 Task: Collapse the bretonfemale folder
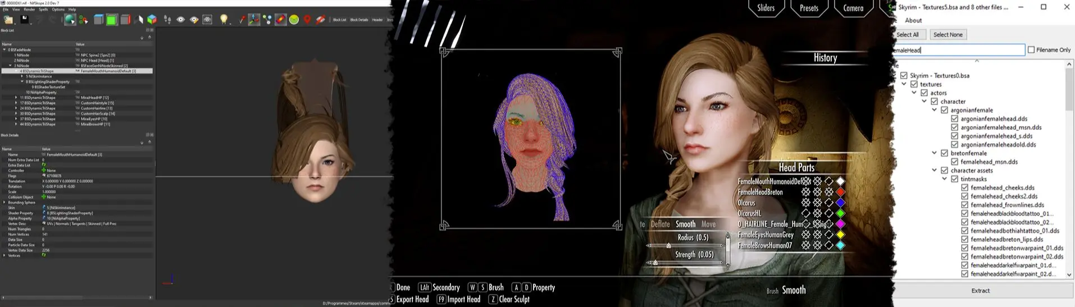click(x=935, y=153)
